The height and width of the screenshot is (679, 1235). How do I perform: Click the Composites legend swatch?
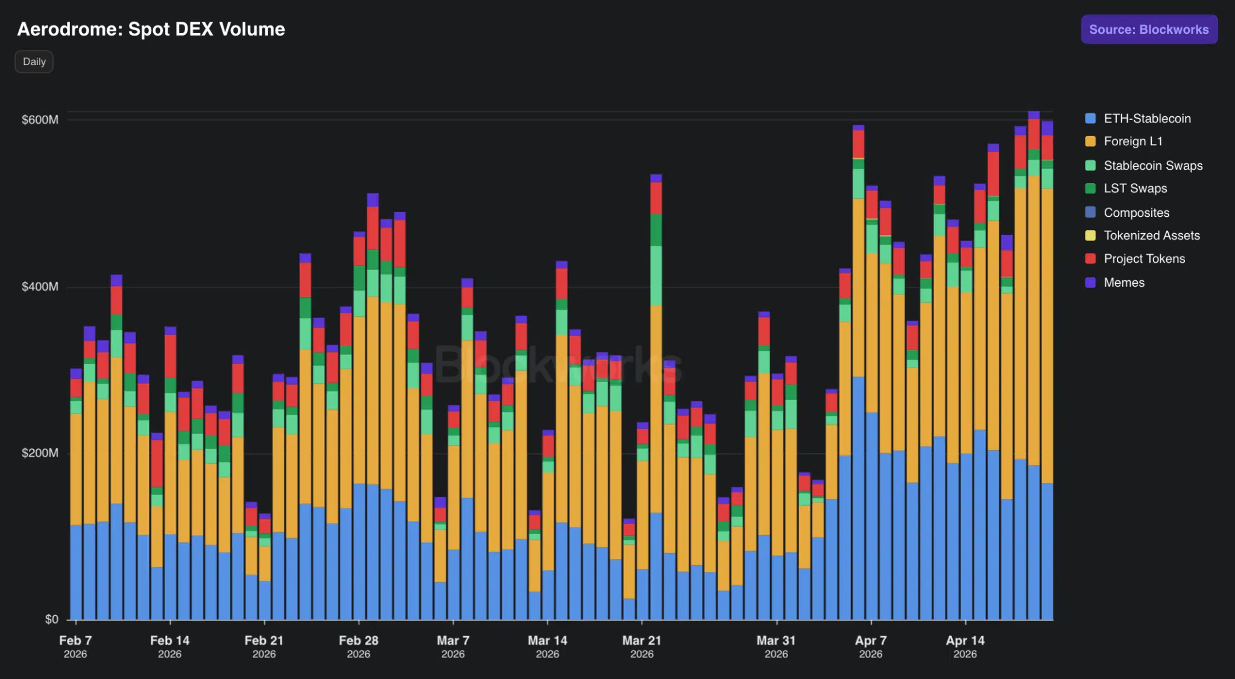[x=1090, y=213]
